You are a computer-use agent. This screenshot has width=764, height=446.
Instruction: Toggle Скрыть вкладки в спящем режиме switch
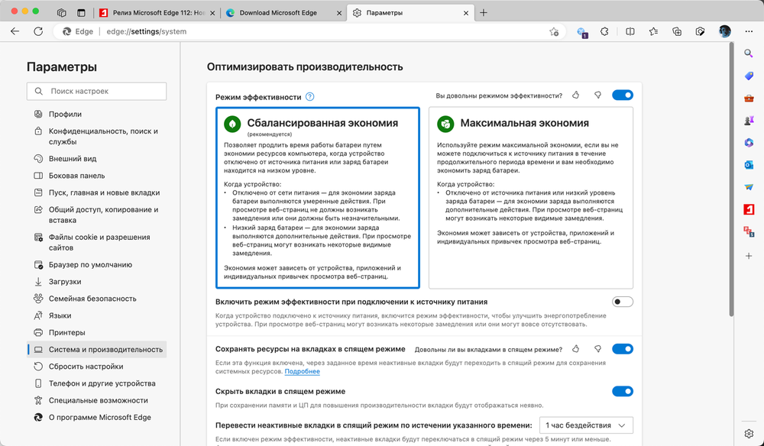click(x=623, y=392)
